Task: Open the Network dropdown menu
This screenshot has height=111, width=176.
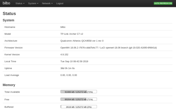Action: 47,3
